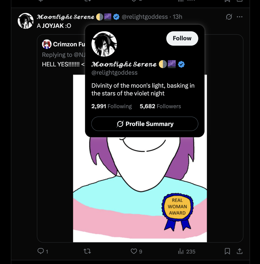Like the JOYJAK post
Screen dimensions: 260x264
(134, 251)
